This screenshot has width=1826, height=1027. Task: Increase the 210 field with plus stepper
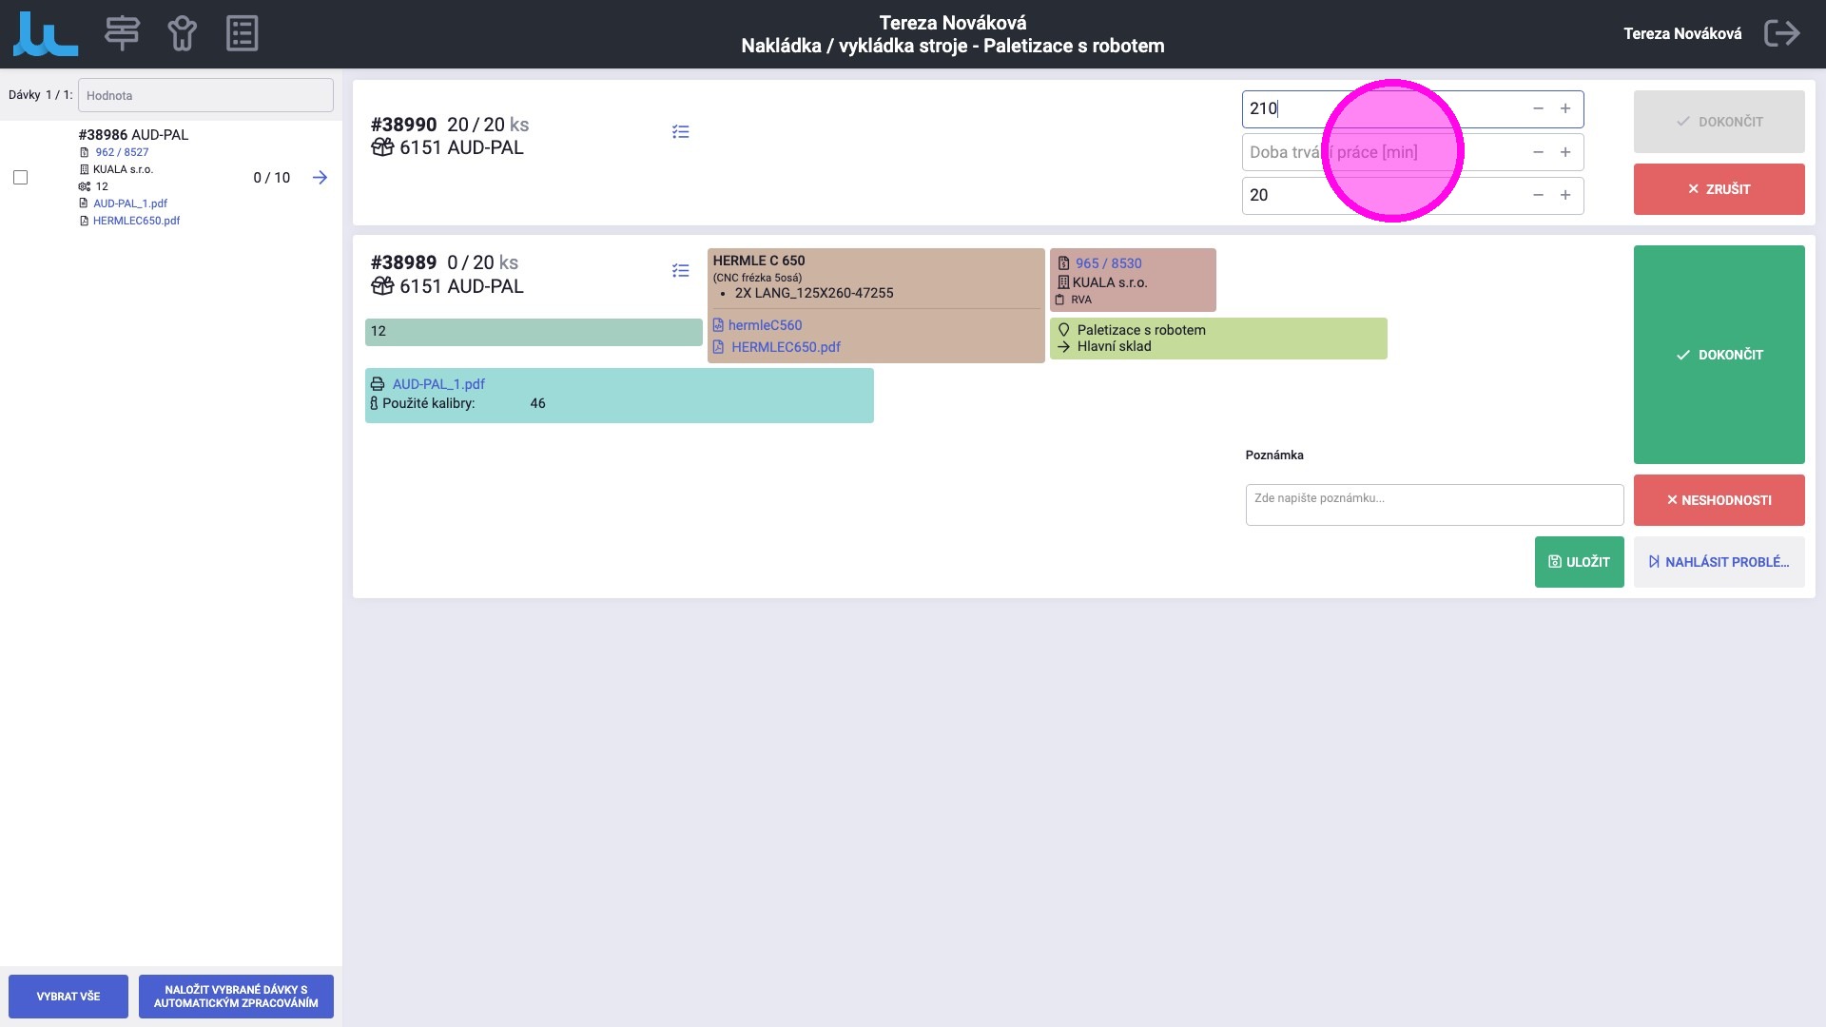1564,109
